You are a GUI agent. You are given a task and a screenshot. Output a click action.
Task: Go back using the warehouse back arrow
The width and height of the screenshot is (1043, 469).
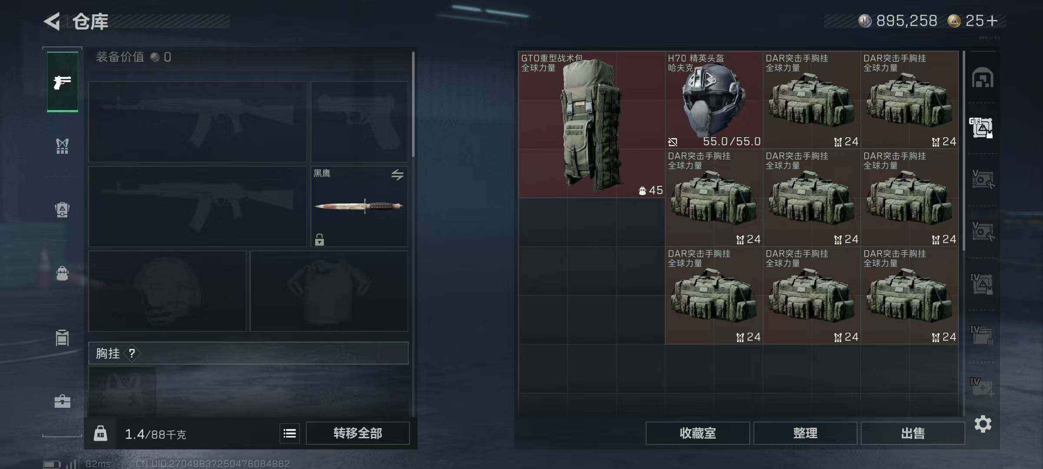point(52,21)
